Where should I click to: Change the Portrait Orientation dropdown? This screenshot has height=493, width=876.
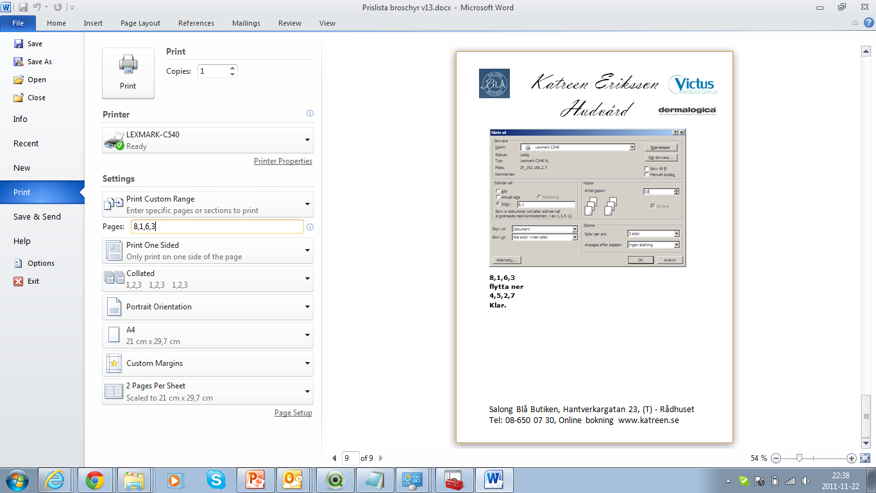point(208,307)
